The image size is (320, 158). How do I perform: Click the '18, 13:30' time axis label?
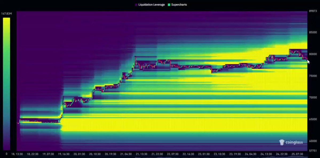click(x=17, y=154)
